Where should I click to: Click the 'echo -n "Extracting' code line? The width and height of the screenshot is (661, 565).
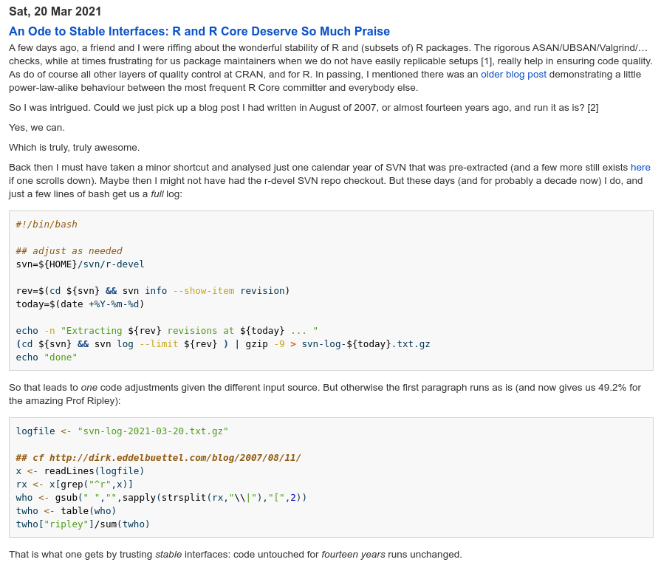click(167, 331)
